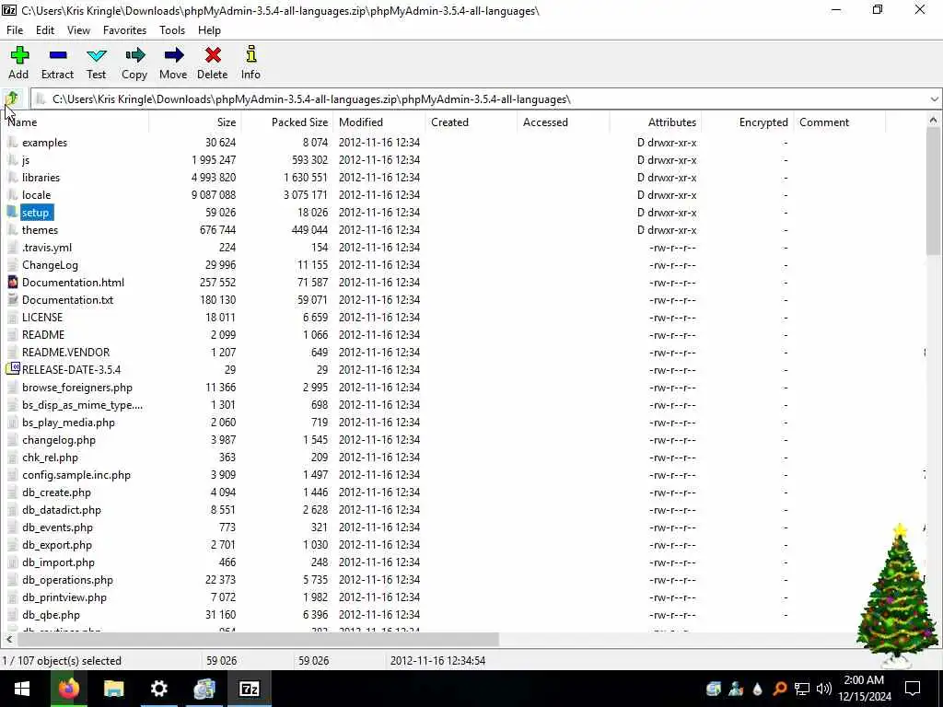Select db_events.php
This screenshot has height=707, width=943.
coord(57,527)
